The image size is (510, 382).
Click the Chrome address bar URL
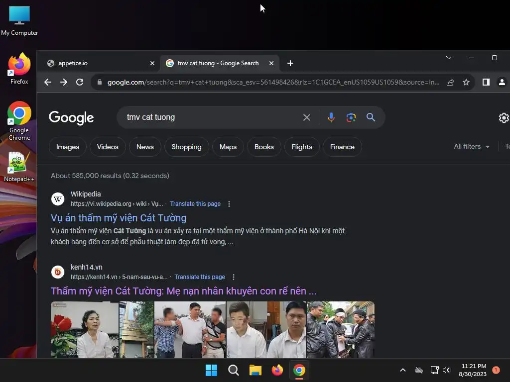point(273,82)
